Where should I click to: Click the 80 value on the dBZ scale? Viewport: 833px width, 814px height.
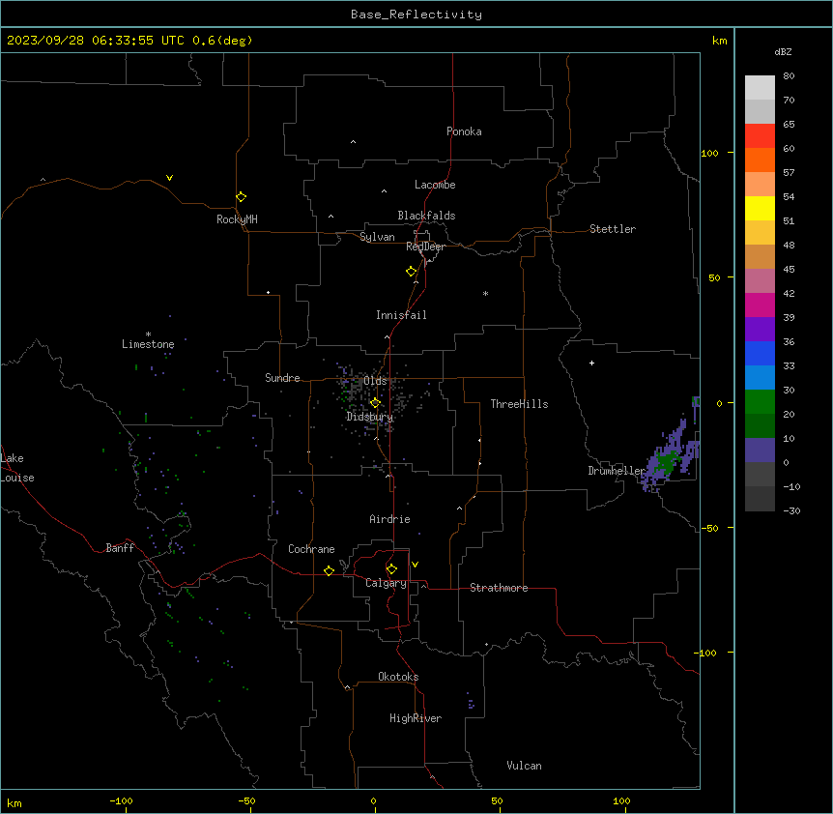pyautogui.click(x=789, y=76)
